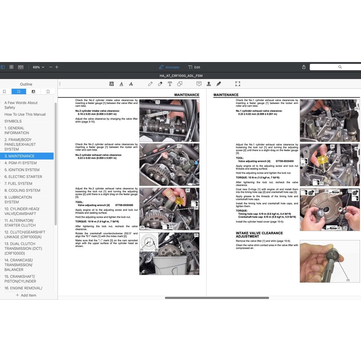Show sidebar annotations panel
The image size is (361, 361).
click(33, 91)
